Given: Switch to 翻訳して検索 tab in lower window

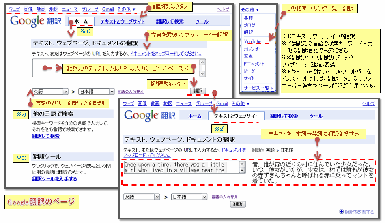Looking at the screenshot, I should point(284,116).
